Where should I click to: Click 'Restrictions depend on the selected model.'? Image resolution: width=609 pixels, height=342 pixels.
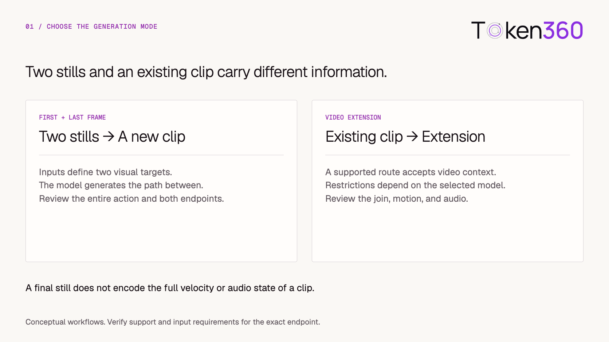pyautogui.click(x=415, y=185)
